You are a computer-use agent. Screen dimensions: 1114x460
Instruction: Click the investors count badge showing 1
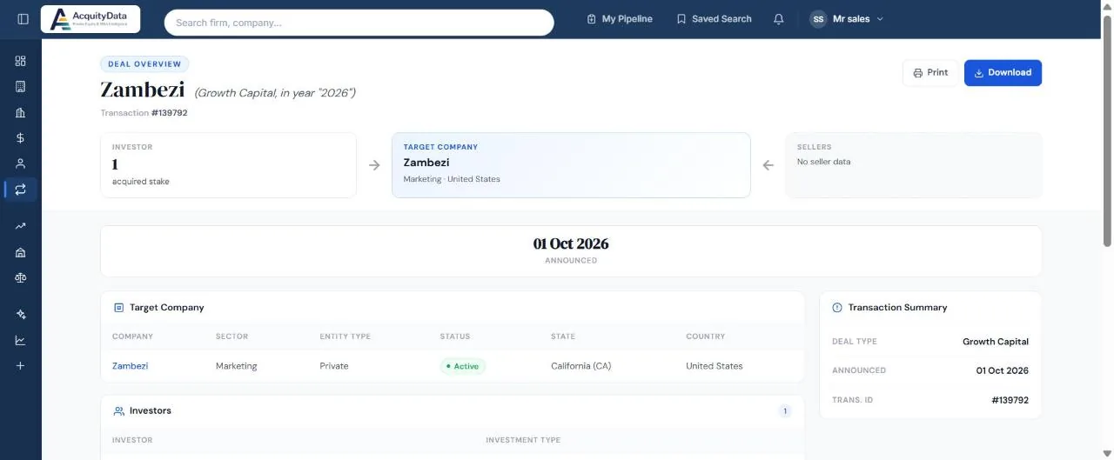click(785, 411)
